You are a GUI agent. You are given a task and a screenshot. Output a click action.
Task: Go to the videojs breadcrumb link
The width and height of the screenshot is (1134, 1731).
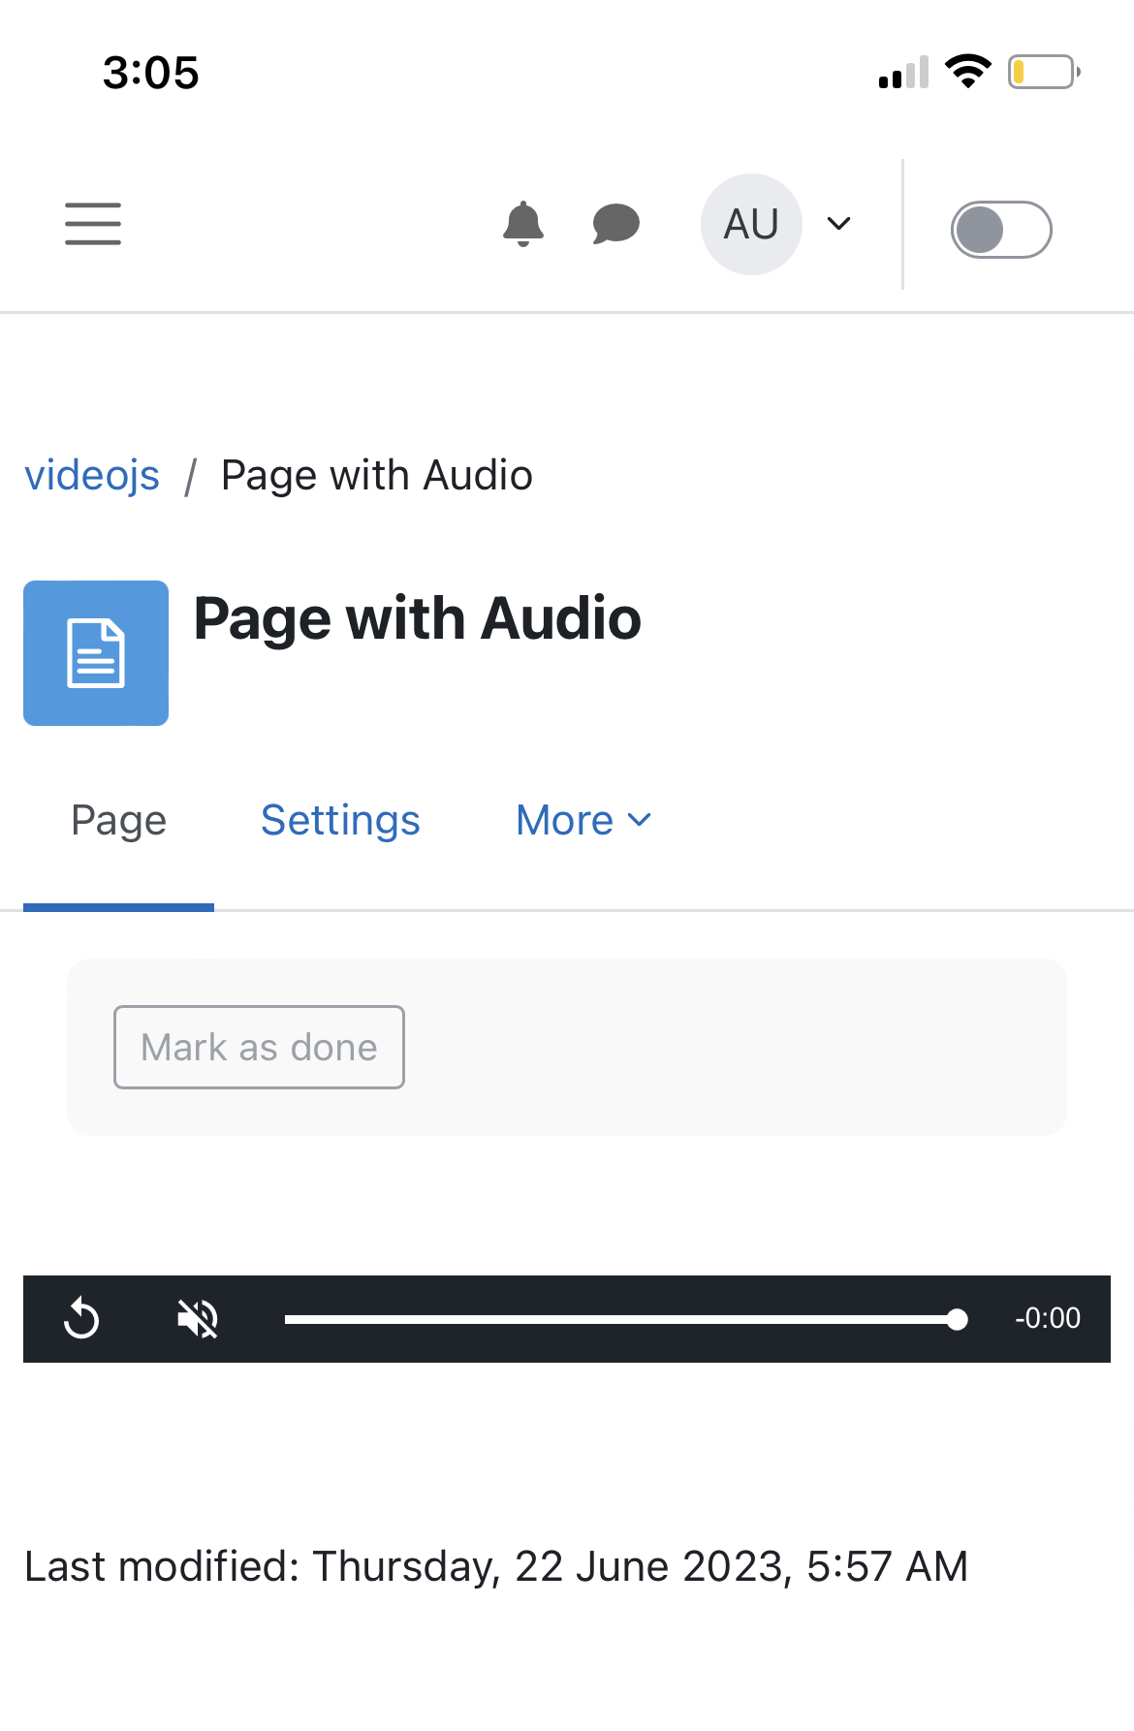pyautogui.click(x=92, y=475)
